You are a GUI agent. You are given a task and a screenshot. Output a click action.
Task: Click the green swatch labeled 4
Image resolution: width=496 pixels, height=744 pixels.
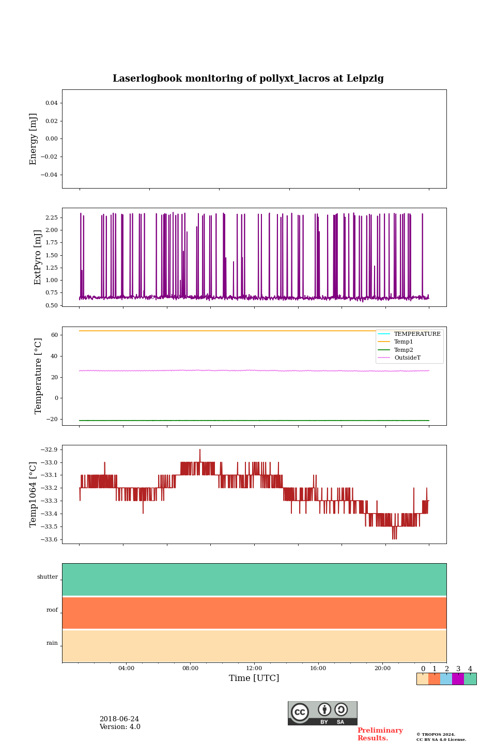[470, 679]
